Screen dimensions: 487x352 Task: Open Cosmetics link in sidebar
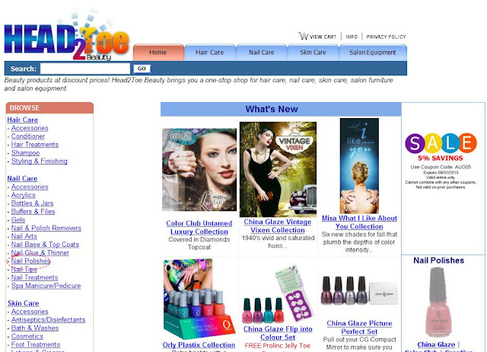pyautogui.click(x=27, y=336)
